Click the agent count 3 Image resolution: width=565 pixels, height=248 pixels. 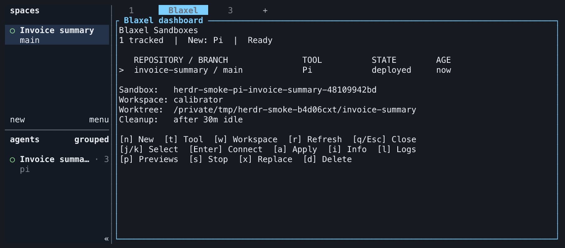[107, 160]
